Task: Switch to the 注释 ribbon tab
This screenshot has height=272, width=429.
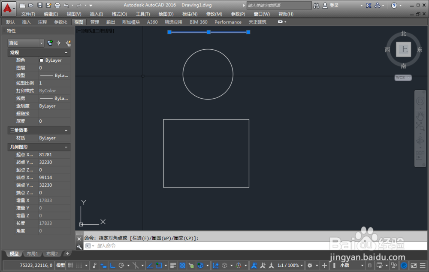Action: pos(42,22)
